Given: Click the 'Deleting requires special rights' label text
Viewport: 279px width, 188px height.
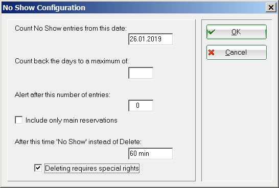Looking at the screenshot, I should pos(92,168).
